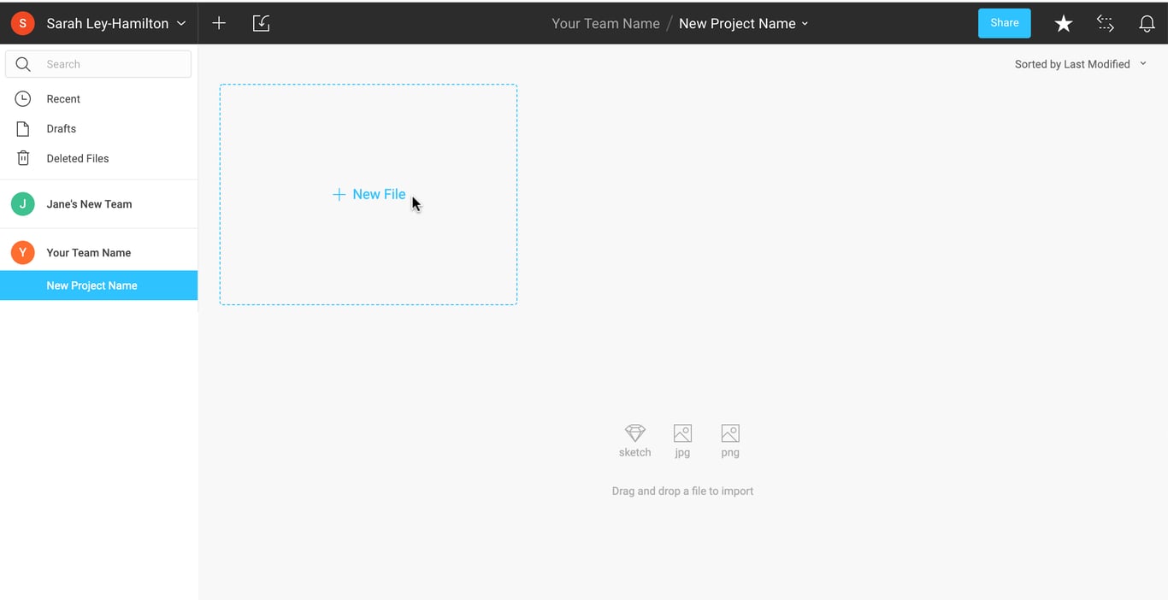The image size is (1168, 600).
Task: Click Your Team Name breadcrumb link
Action: point(605,24)
